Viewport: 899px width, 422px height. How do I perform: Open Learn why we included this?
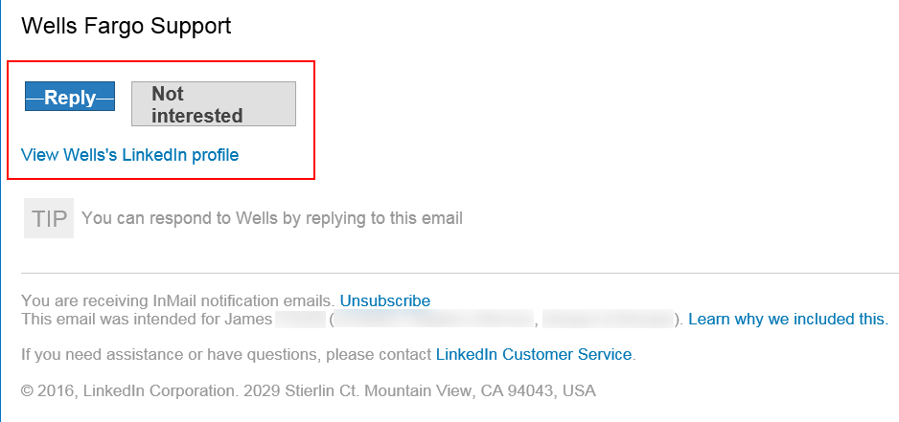[x=788, y=319]
